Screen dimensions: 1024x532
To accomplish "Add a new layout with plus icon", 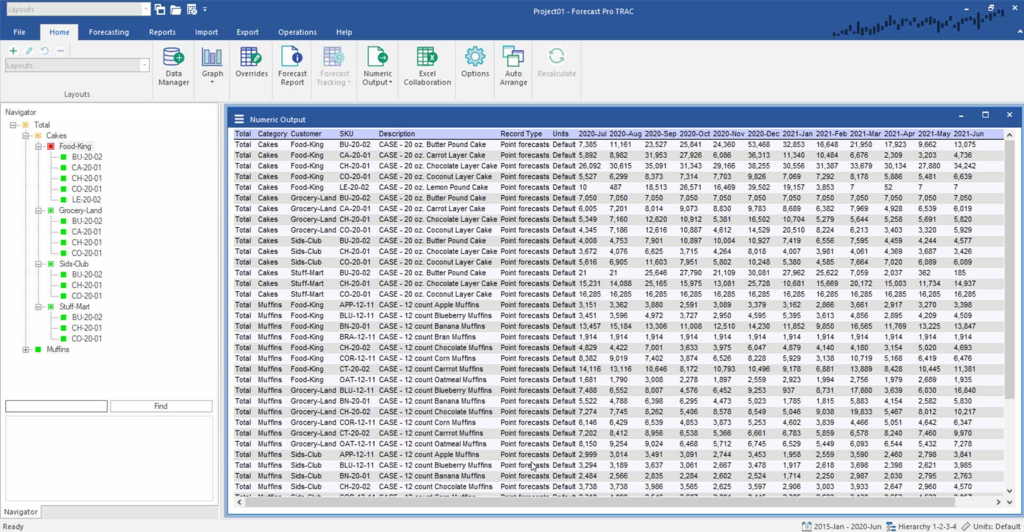I will pyautogui.click(x=13, y=51).
